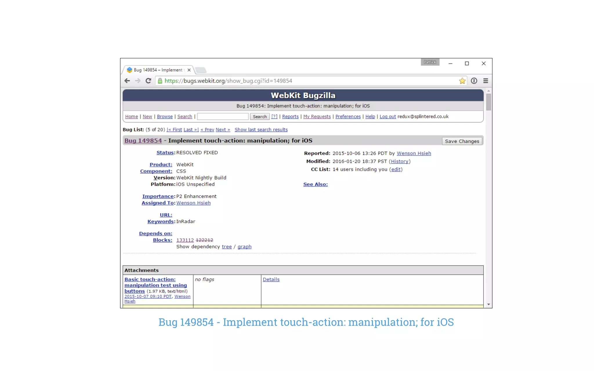
Task: Open My Requests link
Action: (317, 117)
